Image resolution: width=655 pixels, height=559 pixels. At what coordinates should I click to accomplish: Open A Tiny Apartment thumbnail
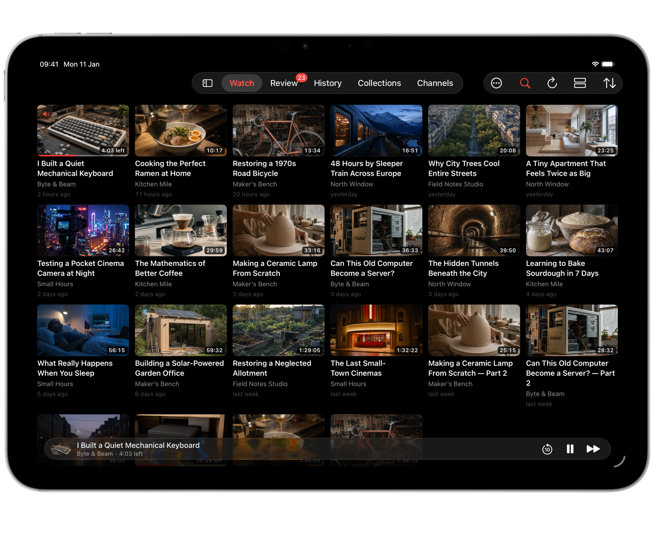coord(571,131)
